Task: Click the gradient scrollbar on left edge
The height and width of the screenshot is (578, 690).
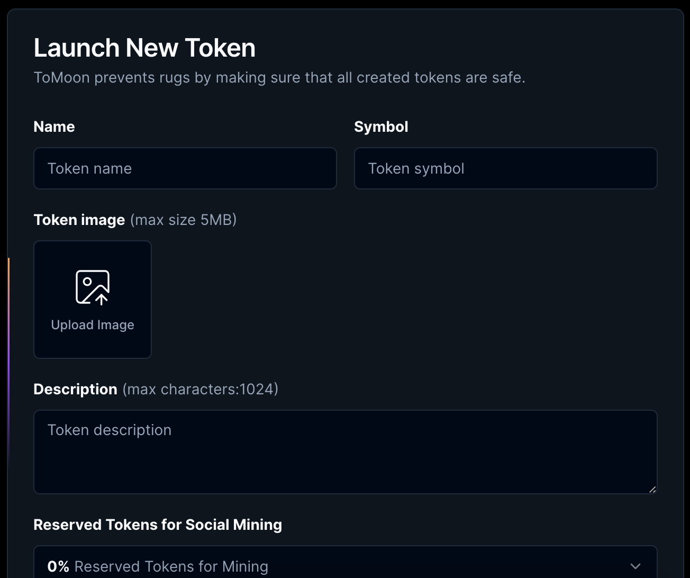Action: tap(8, 360)
